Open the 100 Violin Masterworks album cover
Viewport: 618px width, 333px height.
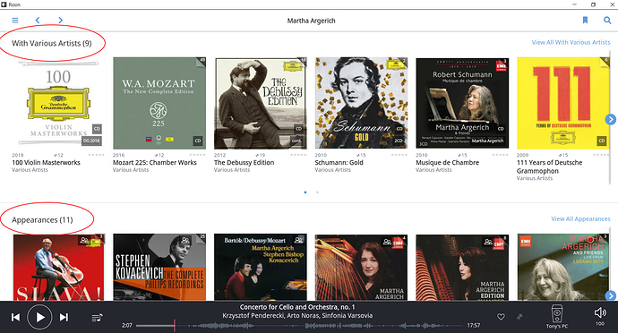tap(58, 103)
